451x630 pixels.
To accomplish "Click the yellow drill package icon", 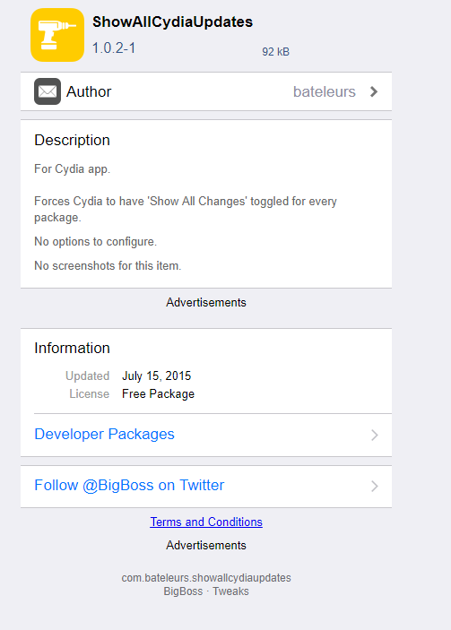I will point(57,35).
